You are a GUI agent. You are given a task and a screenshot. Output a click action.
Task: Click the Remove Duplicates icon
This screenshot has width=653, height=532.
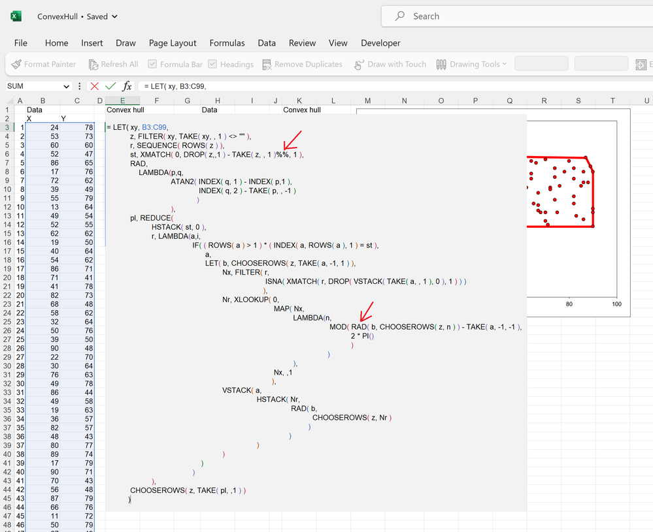click(267, 65)
